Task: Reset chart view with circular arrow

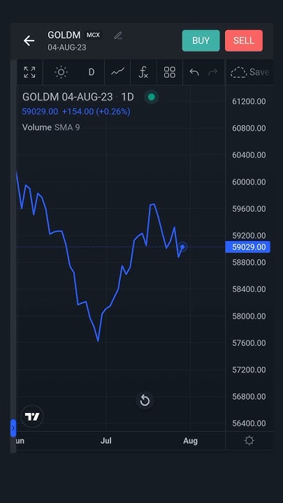Action: (145, 400)
